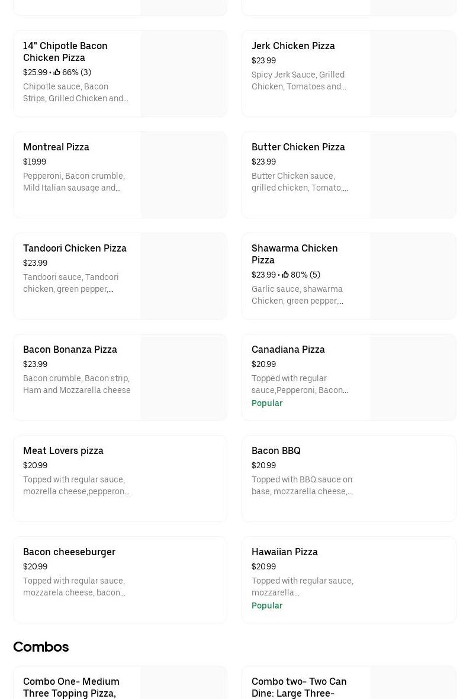Screen dimensions: 476x699
Task: Open the Jerk Chicken Pizza item
Action: (x=293, y=46)
